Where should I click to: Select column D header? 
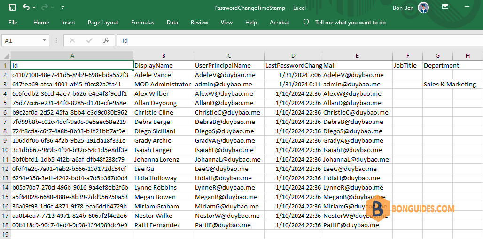293,56
